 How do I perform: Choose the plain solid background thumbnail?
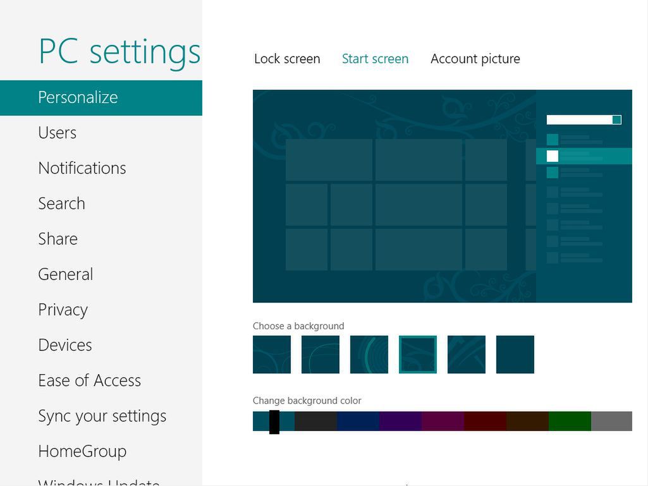515,355
